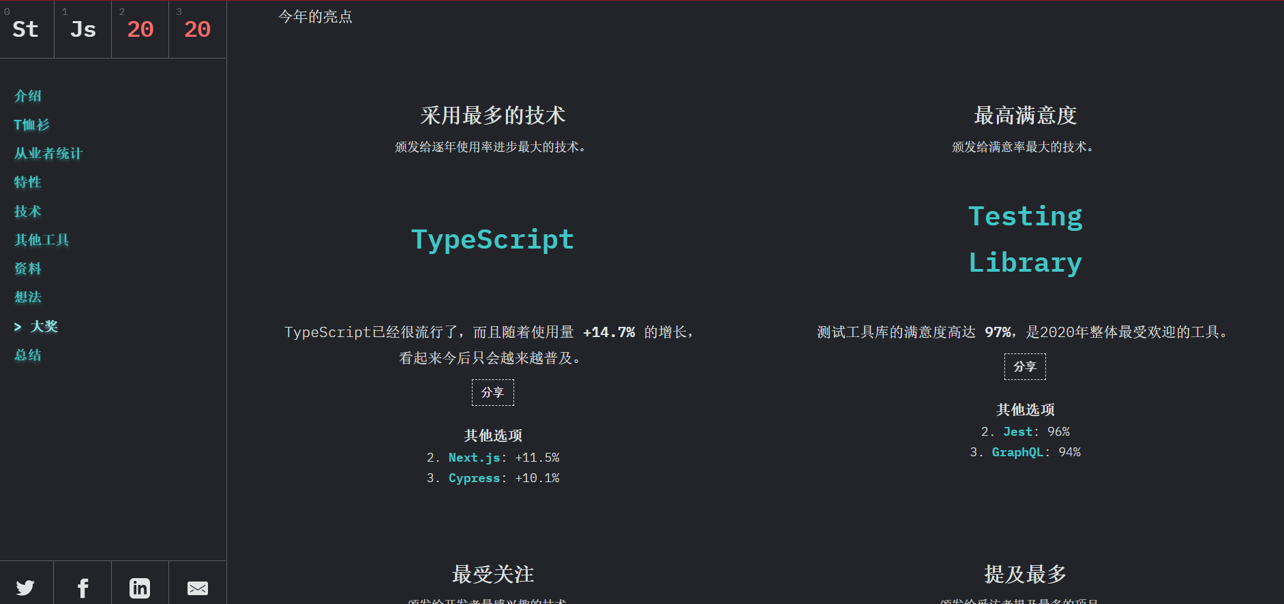Click the Testing Library winner title
The width and height of the screenshot is (1284, 604).
tap(1025, 239)
